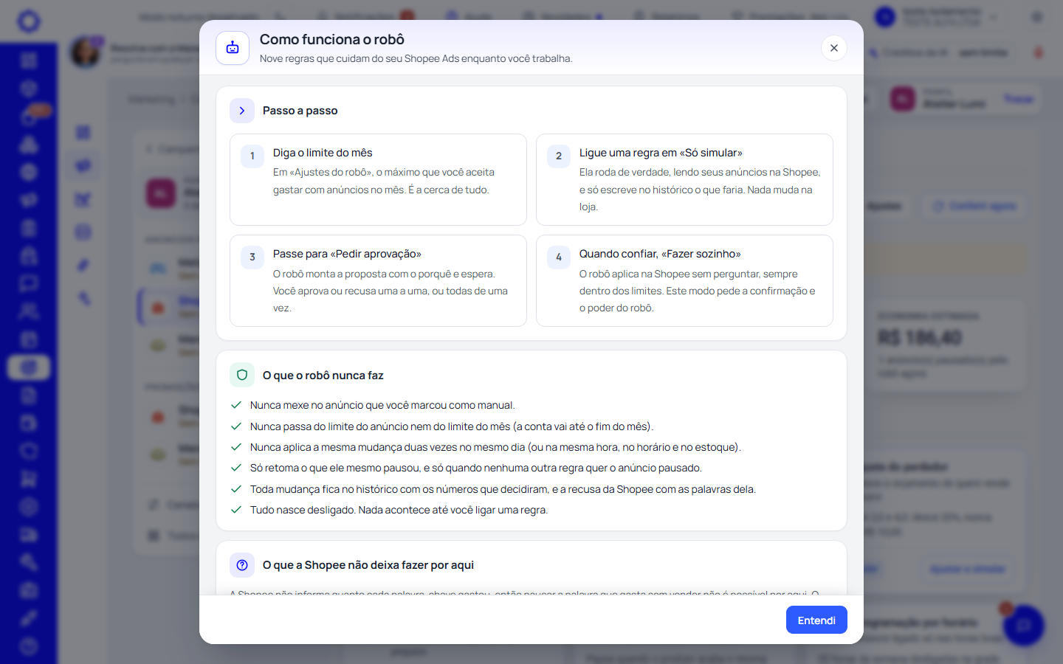Click the text 'Toda mudança fica no histórico com os números'
The height and width of the screenshot is (664, 1063).
(x=503, y=489)
